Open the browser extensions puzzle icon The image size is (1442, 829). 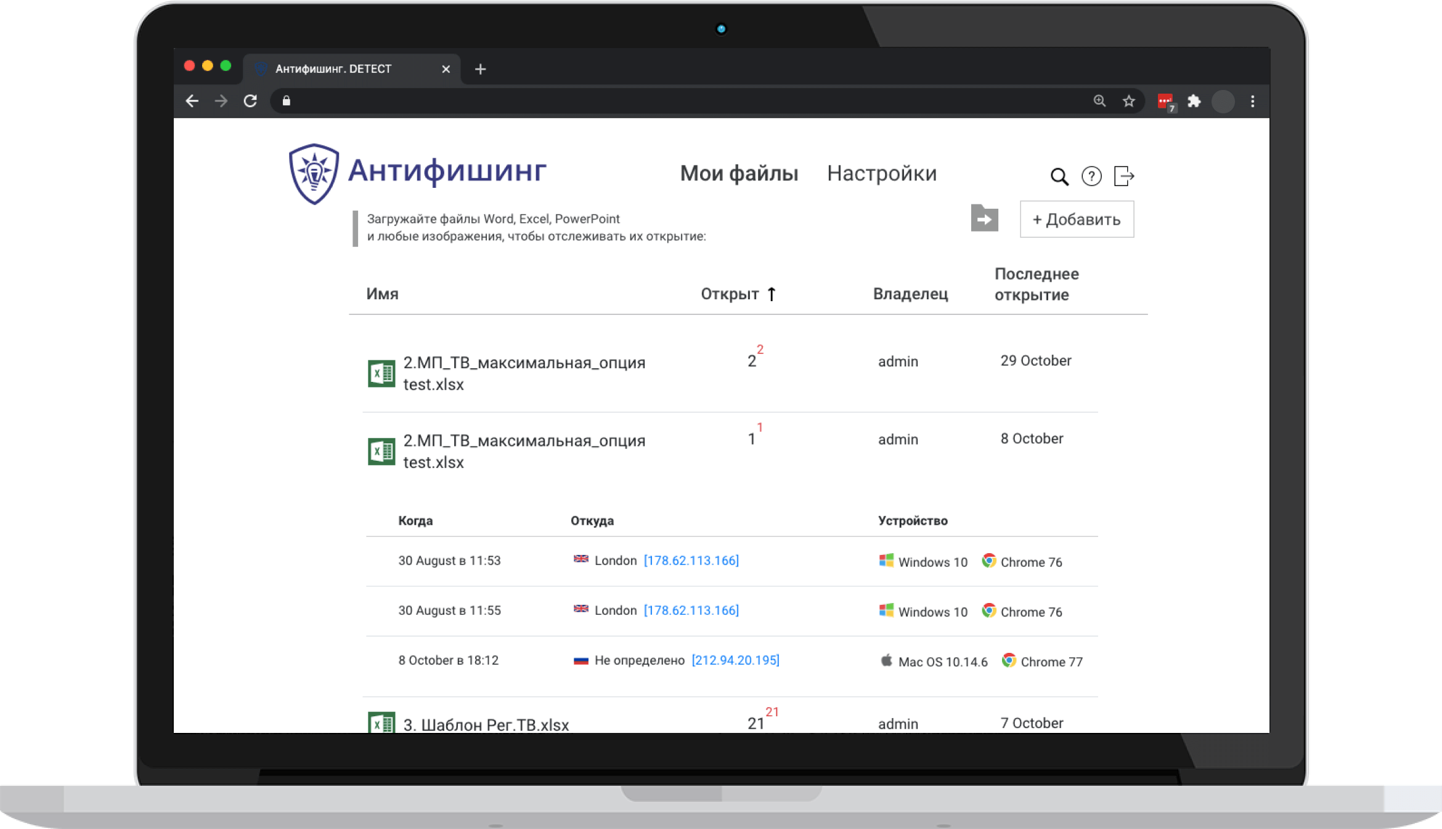pos(1194,101)
